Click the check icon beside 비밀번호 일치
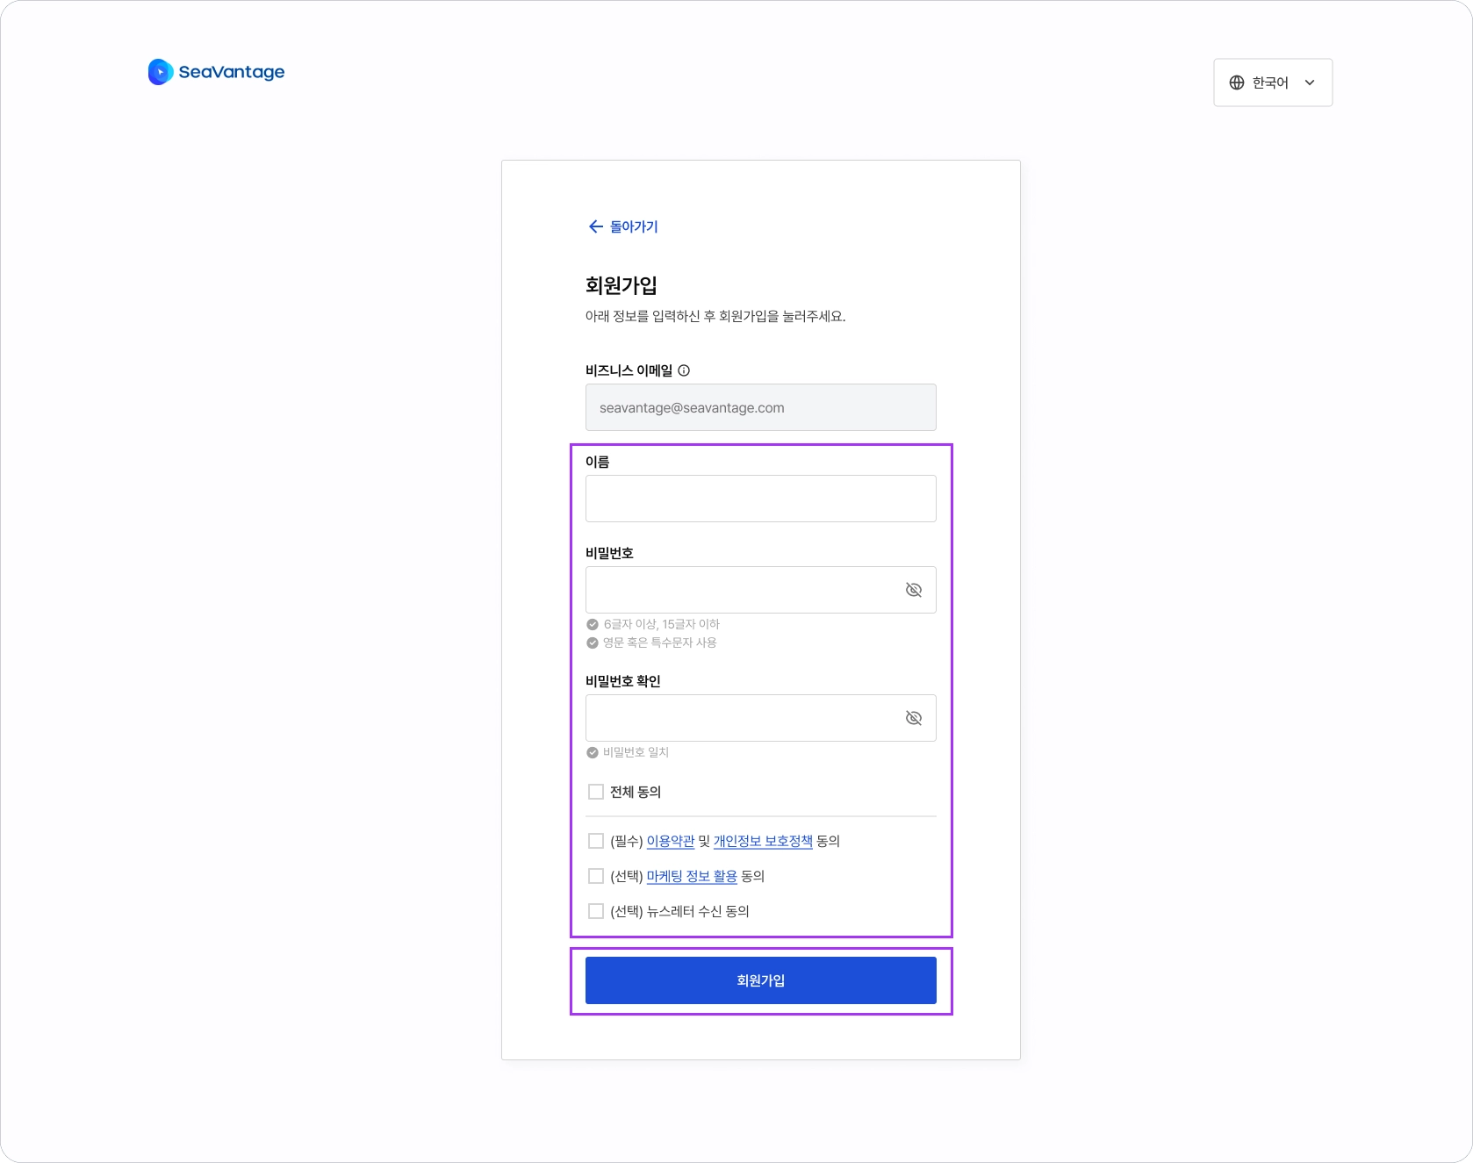The height and width of the screenshot is (1163, 1473). tap(593, 752)
